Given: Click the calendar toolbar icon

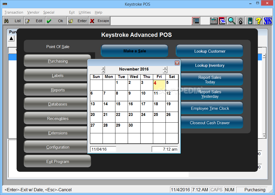Looking at the screenshot, I should (223, 21).
